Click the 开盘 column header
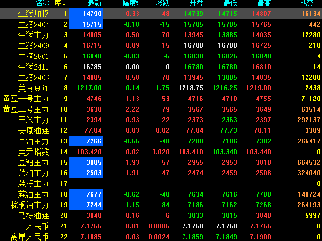Screen dimensions: 322x241 click(x=196, y=3)
